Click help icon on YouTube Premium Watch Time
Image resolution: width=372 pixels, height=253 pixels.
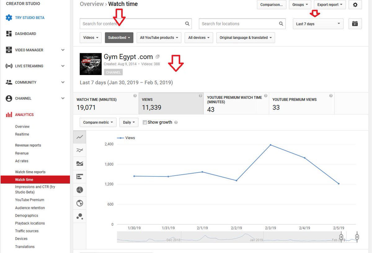266,96
